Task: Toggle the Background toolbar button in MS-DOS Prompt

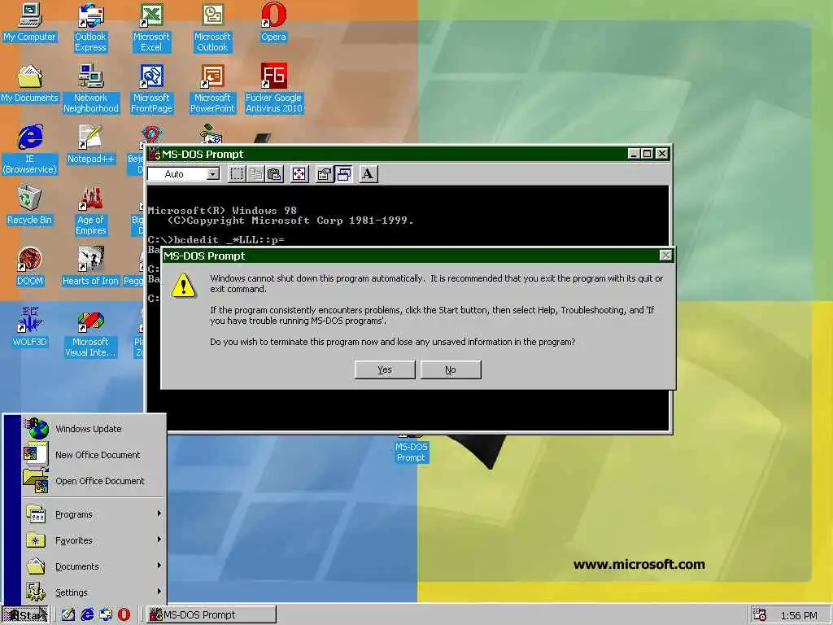Action: [343, 174]
